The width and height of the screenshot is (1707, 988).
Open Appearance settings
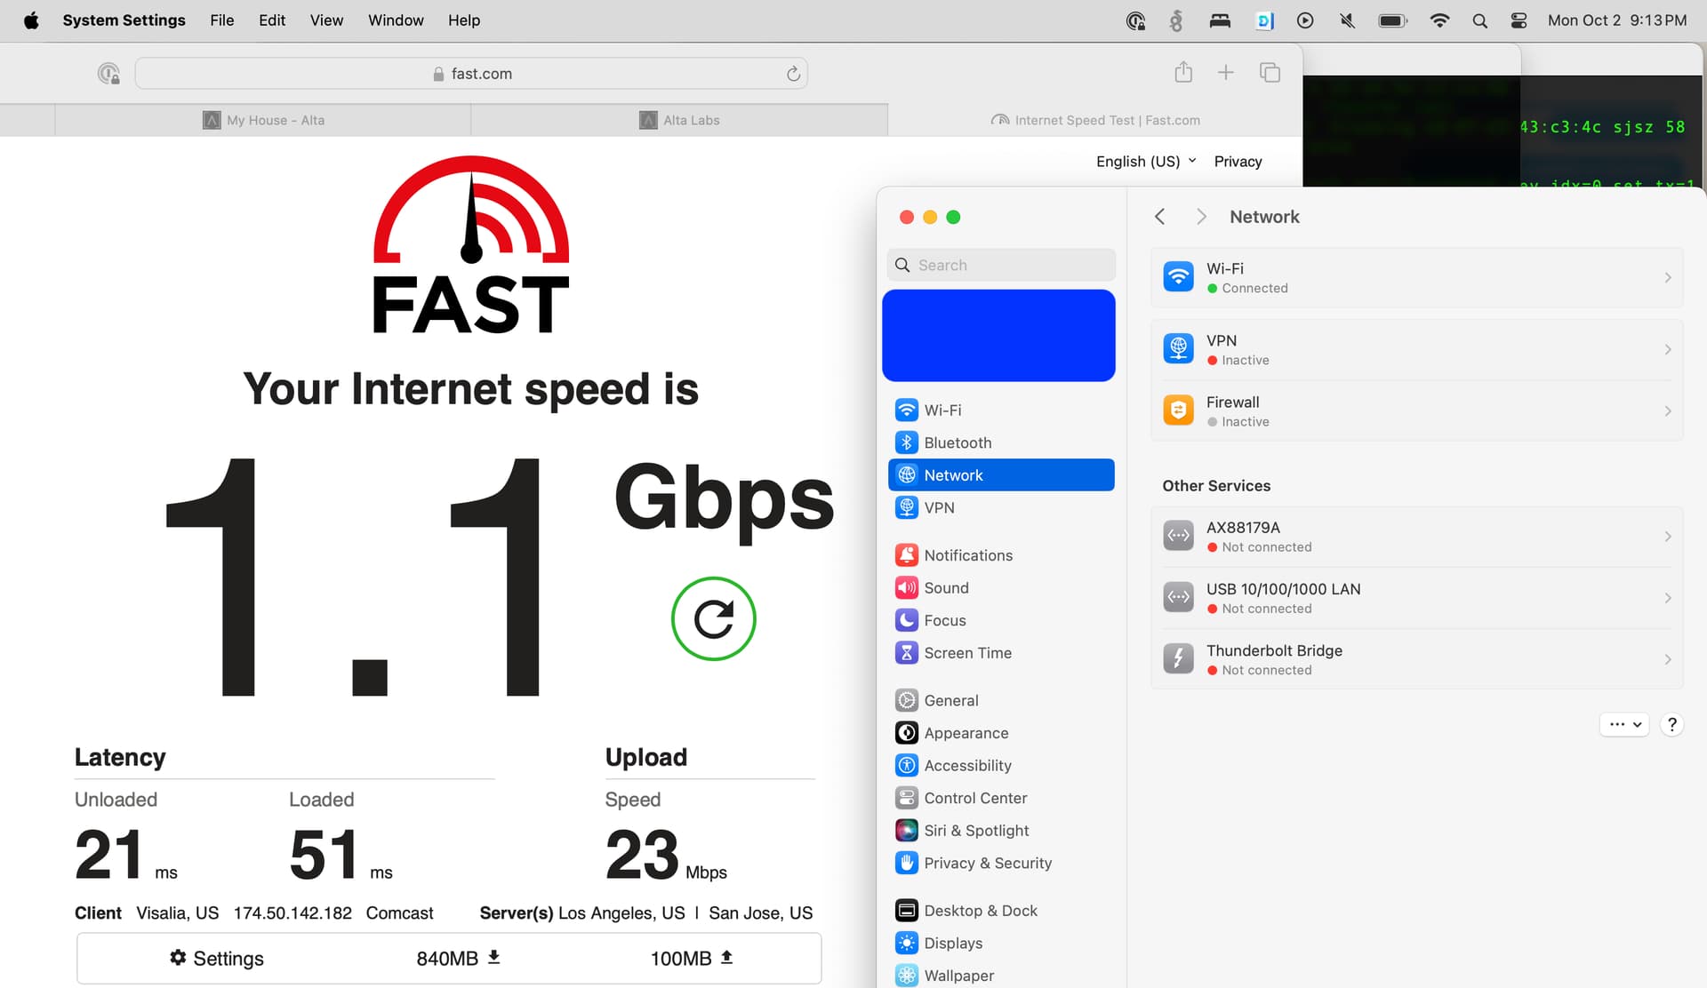[x=1001, y=733]
